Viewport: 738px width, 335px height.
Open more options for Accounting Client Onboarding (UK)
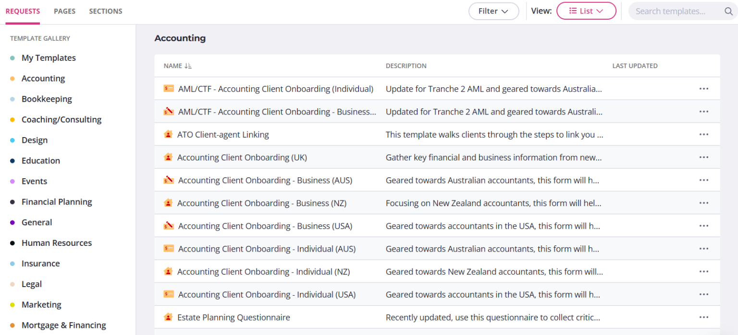[704, 157]
